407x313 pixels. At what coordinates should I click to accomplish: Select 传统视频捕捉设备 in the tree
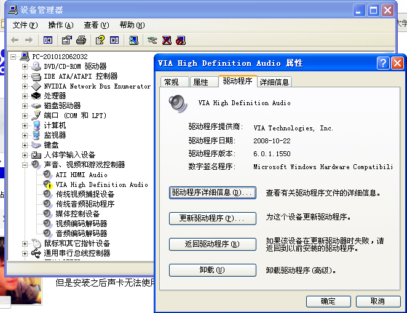[x=85, y=194]
